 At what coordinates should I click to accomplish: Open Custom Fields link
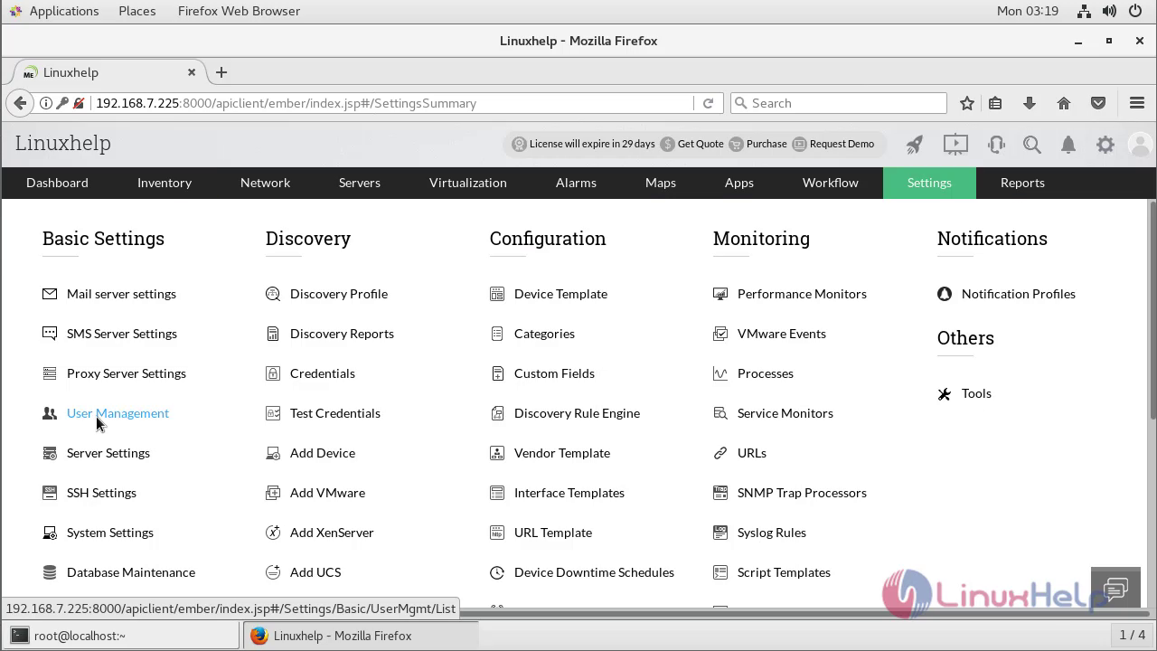554,373
